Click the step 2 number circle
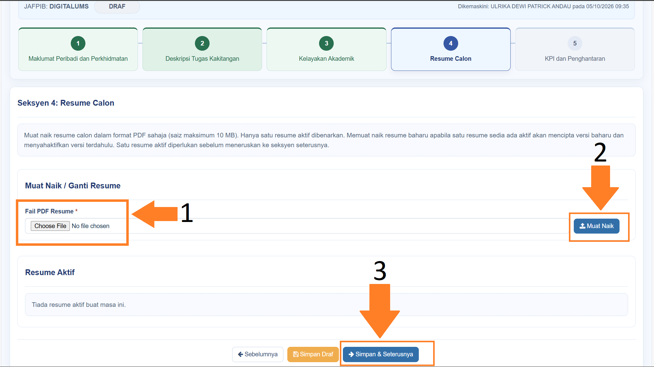This screenshot has height=367, width=654. tap(202, 43)
